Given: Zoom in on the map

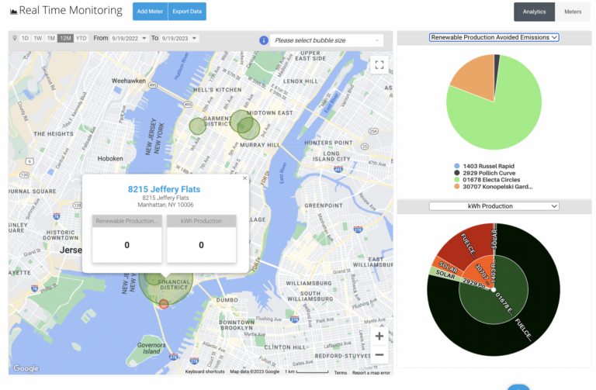Looking at the screenshot, I should (x=379, y=336).
